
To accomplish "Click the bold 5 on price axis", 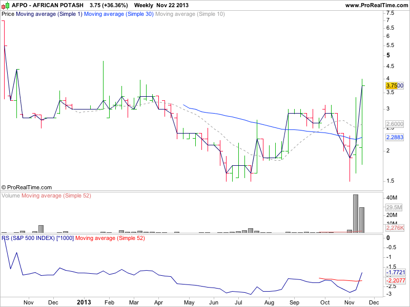I will click(388, 55).
